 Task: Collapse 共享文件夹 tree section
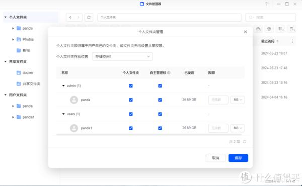6,61
